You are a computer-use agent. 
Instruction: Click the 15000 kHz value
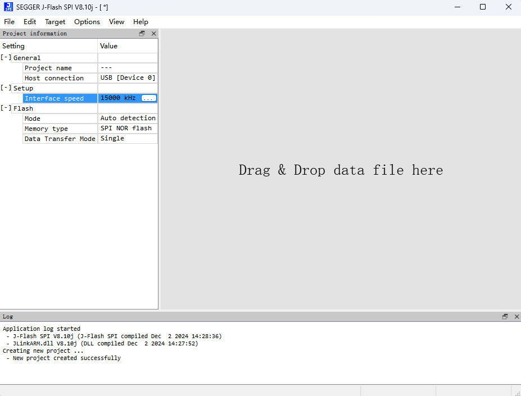(x=118, y=98)
